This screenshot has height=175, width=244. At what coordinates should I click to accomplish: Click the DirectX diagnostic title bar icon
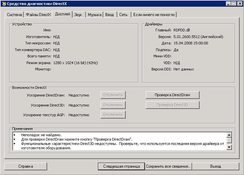point(4,4)
